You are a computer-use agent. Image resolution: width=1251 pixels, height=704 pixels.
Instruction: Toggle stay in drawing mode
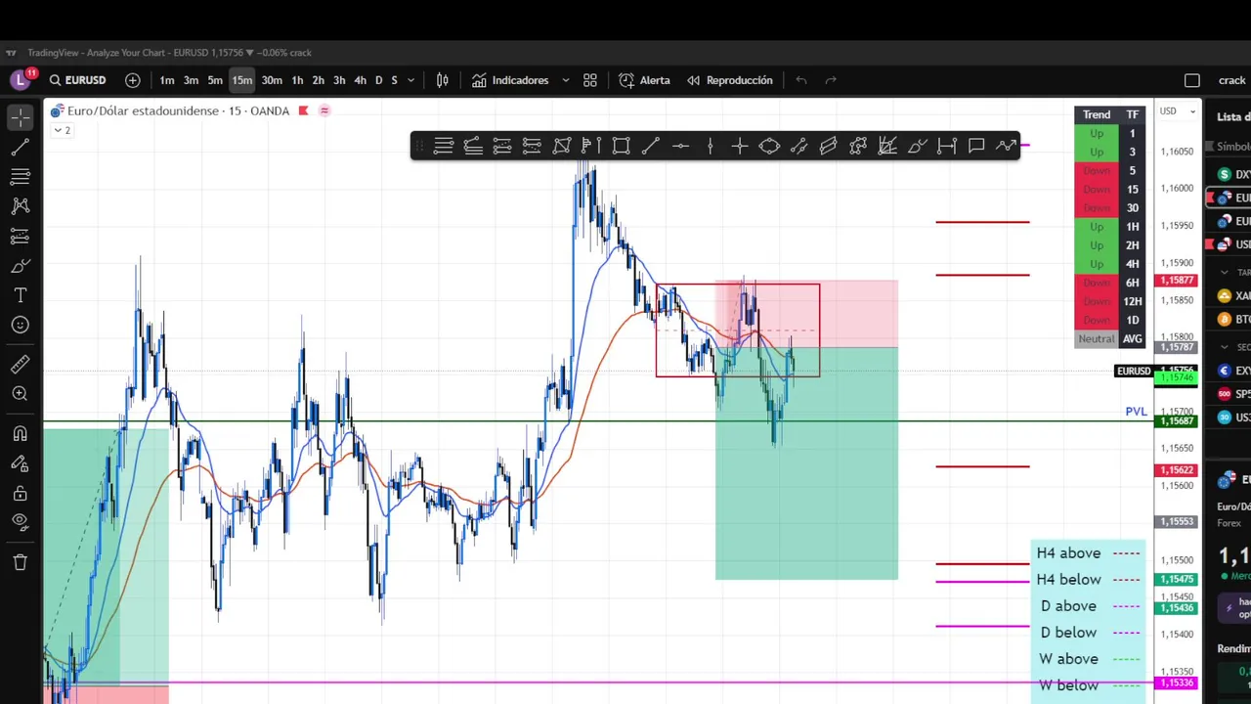[x=20, y=463]
